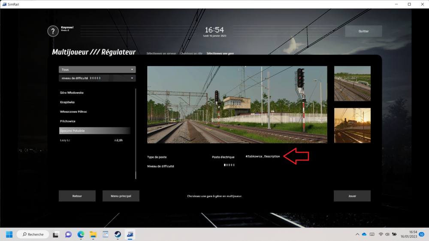Launch Microsoft Edge from the taskbar
429x241 pixels.
(81, 234)
